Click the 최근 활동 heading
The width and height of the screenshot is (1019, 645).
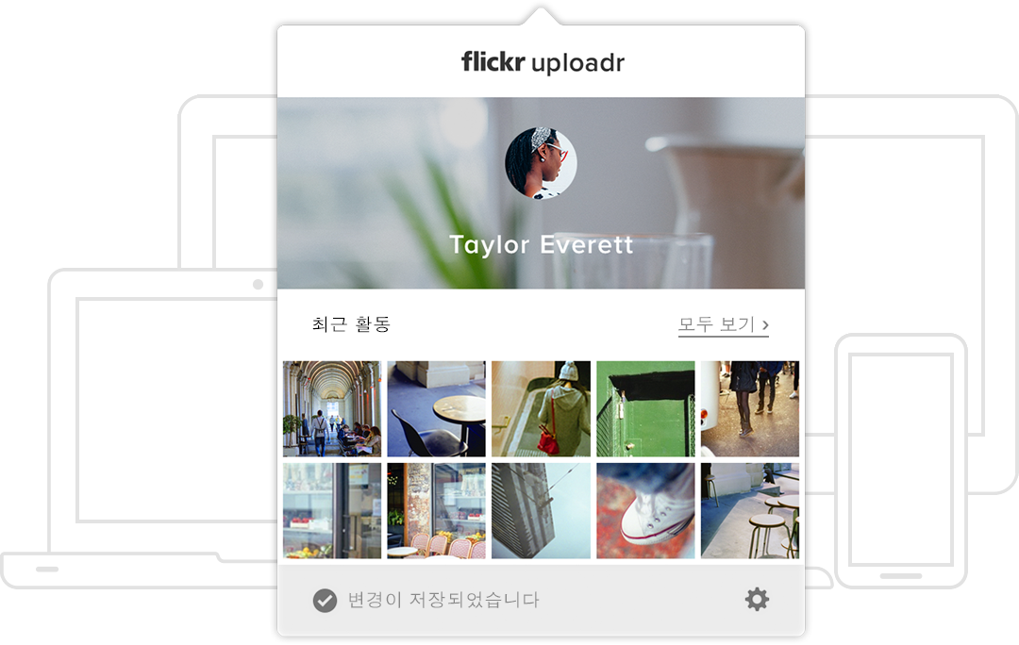coord(351,323)
